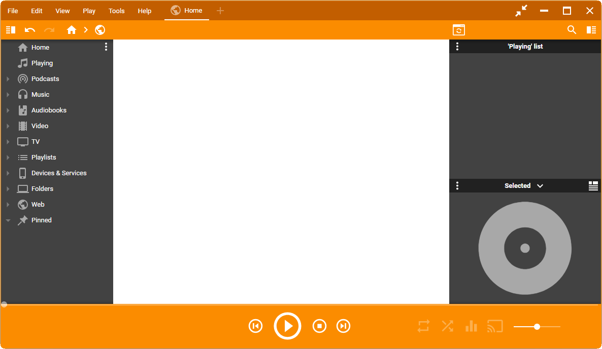Toggle the left media tree panel
Viewport: 602px width, 349px height.
click(x=11, y=30)
